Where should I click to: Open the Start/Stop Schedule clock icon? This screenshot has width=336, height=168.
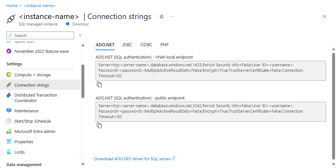pos(9,121)
